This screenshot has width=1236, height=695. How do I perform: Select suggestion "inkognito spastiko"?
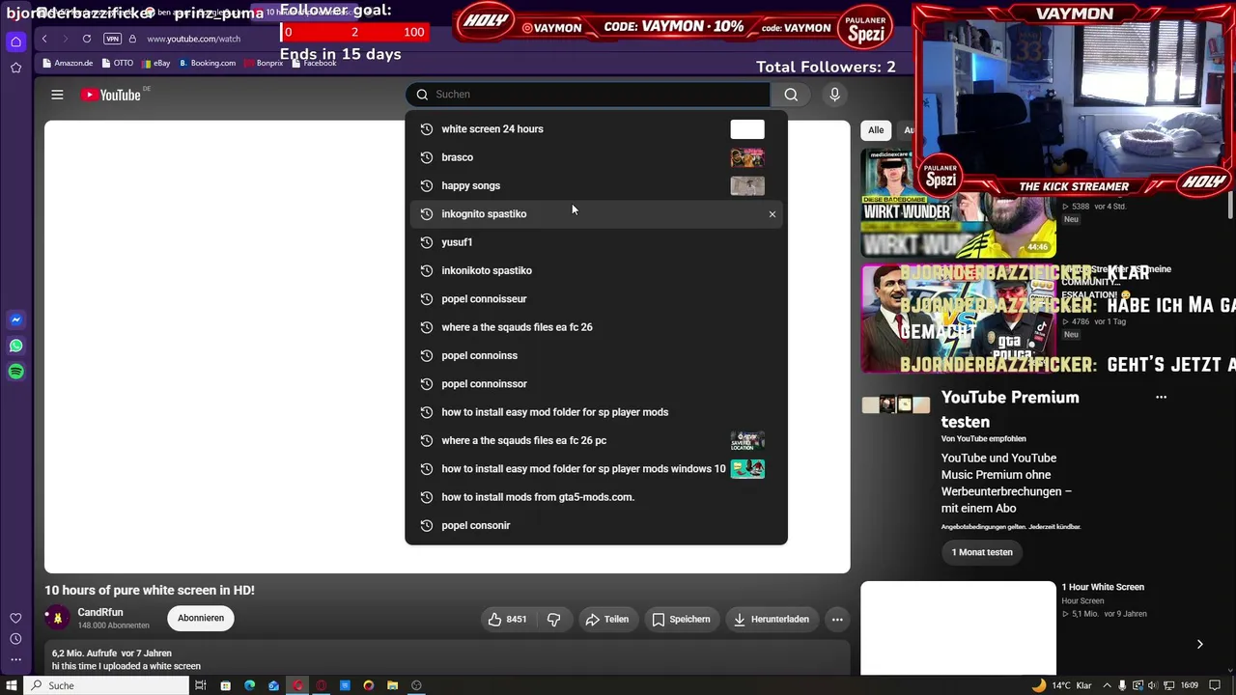596,214
